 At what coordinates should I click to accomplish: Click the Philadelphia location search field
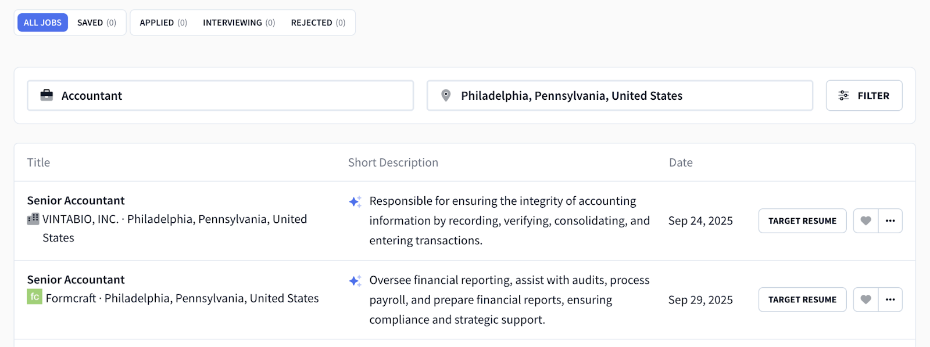pyautogui.click(x=620, y=96)
